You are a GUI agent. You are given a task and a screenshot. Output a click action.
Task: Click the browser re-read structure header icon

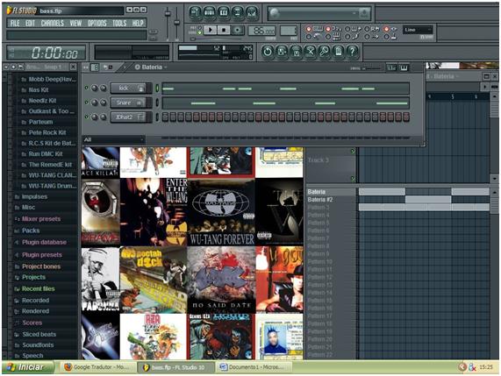[13, 67]
